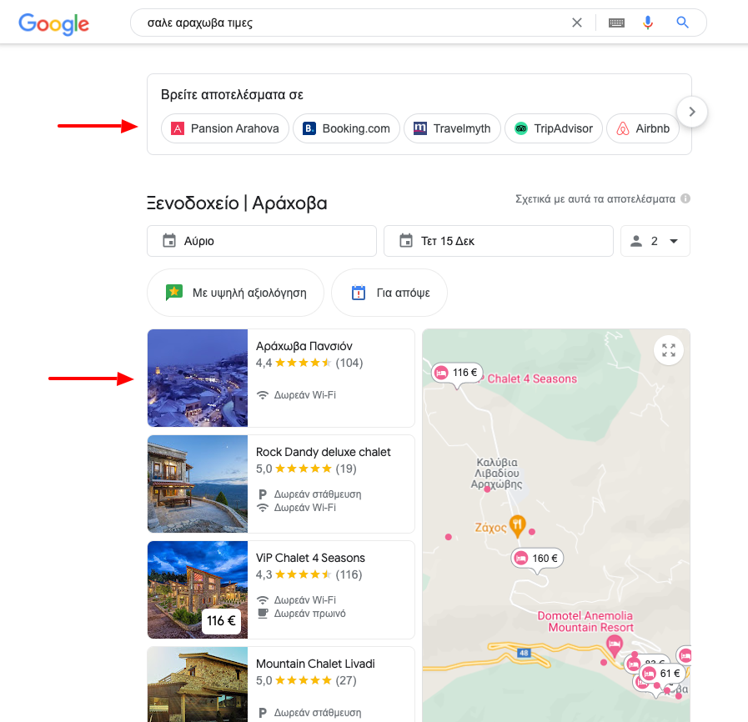Click the 160 € map price marker
The height and width of the screenshot is (722, 748).
[x=537, y=559]
